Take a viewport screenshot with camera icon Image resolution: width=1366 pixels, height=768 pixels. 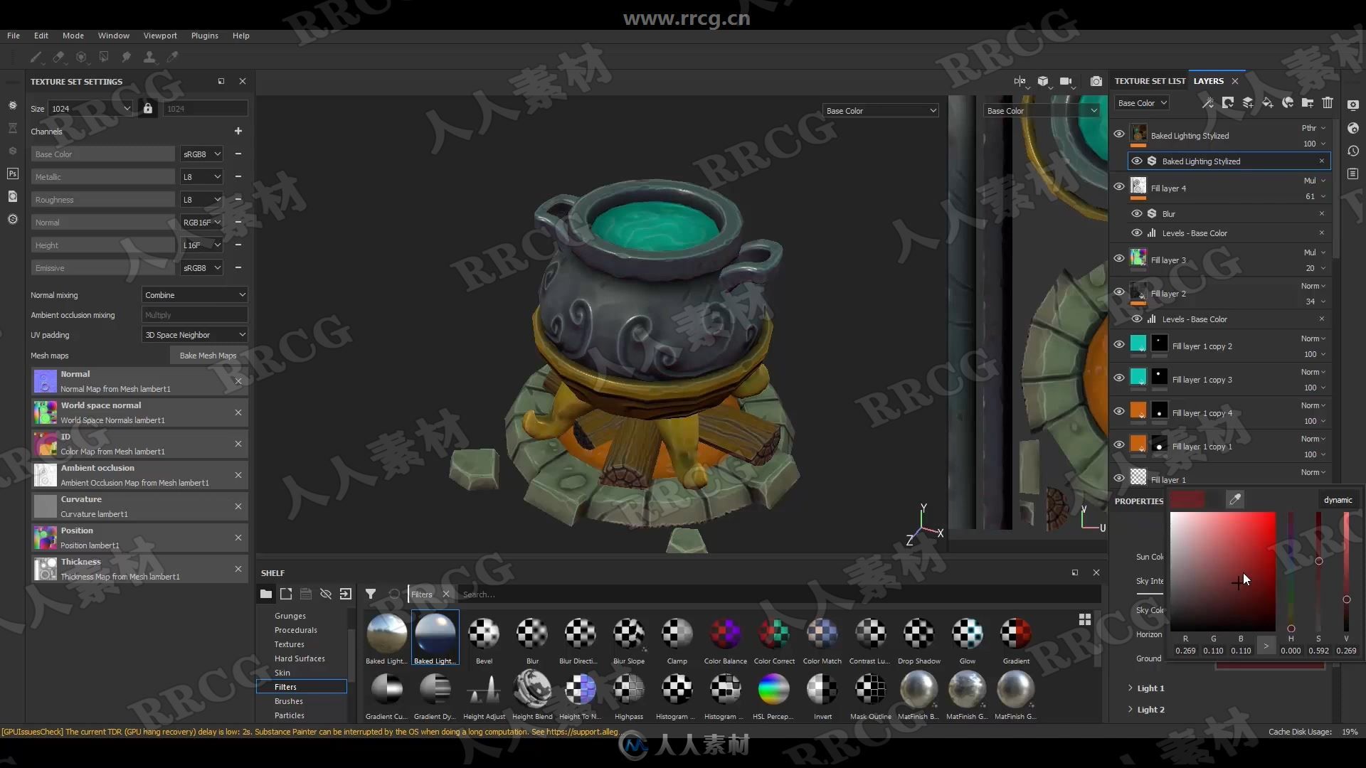[x=1096, y=82]
